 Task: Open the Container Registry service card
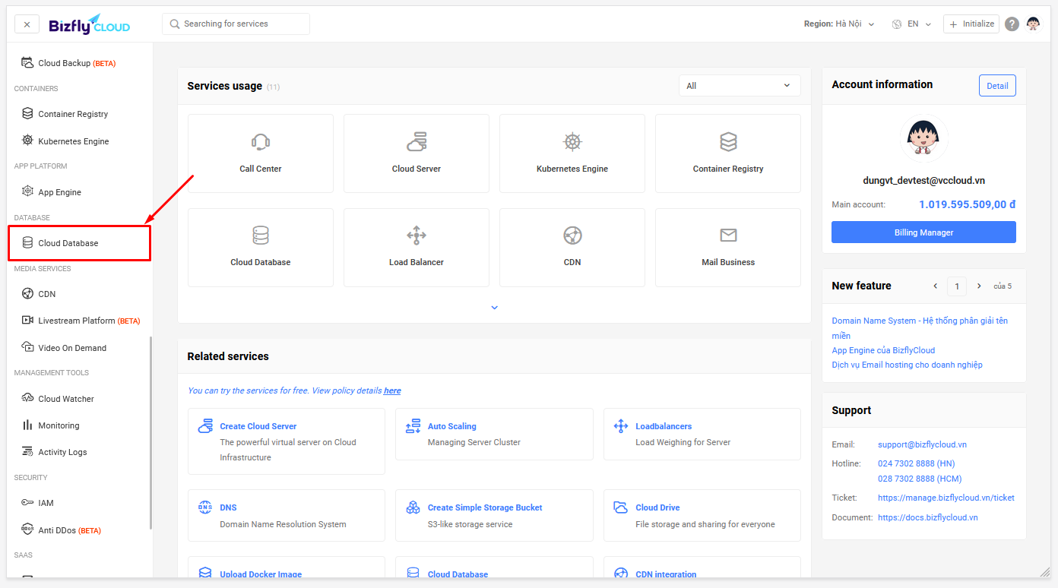click(728, 153)
